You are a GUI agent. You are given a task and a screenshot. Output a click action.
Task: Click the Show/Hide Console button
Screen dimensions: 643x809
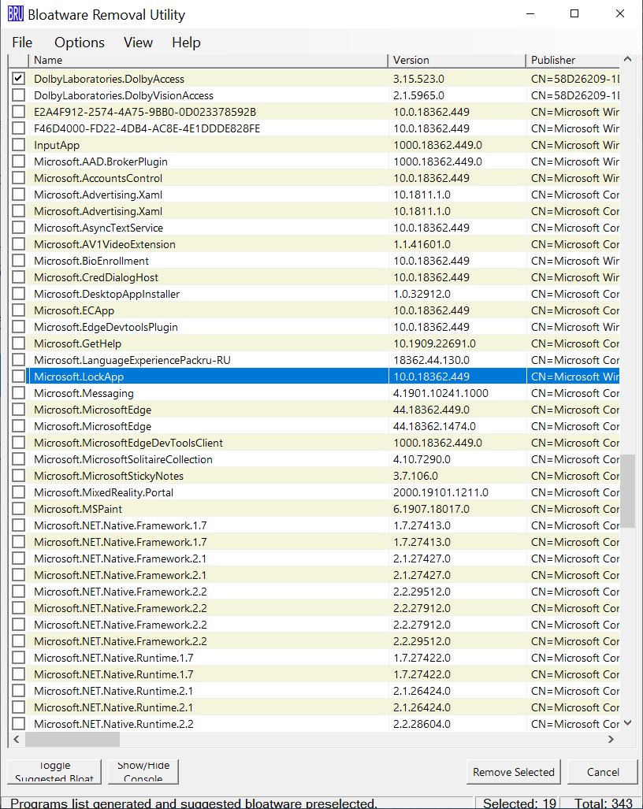pyautogui.click(x=143, y=771)
